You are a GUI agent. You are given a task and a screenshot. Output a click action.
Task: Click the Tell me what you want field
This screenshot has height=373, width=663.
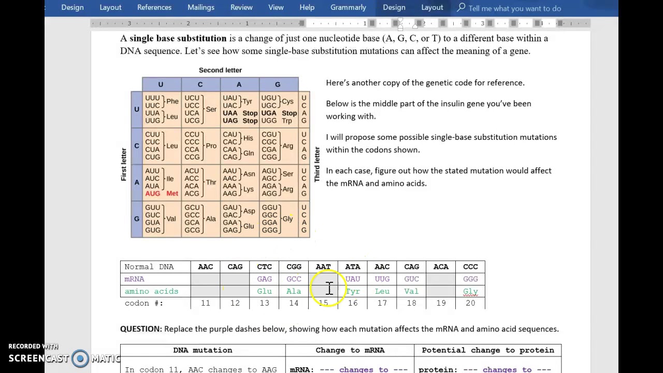(514, 8)
